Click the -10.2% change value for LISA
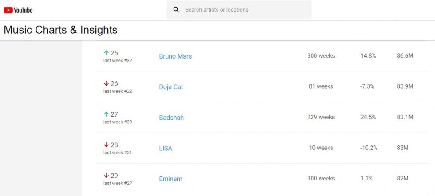Screen dimensions: 435x196 [369, 148]
